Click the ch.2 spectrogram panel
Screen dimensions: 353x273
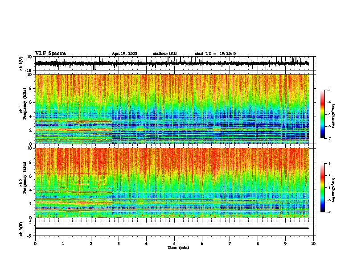tap(172, 183)
